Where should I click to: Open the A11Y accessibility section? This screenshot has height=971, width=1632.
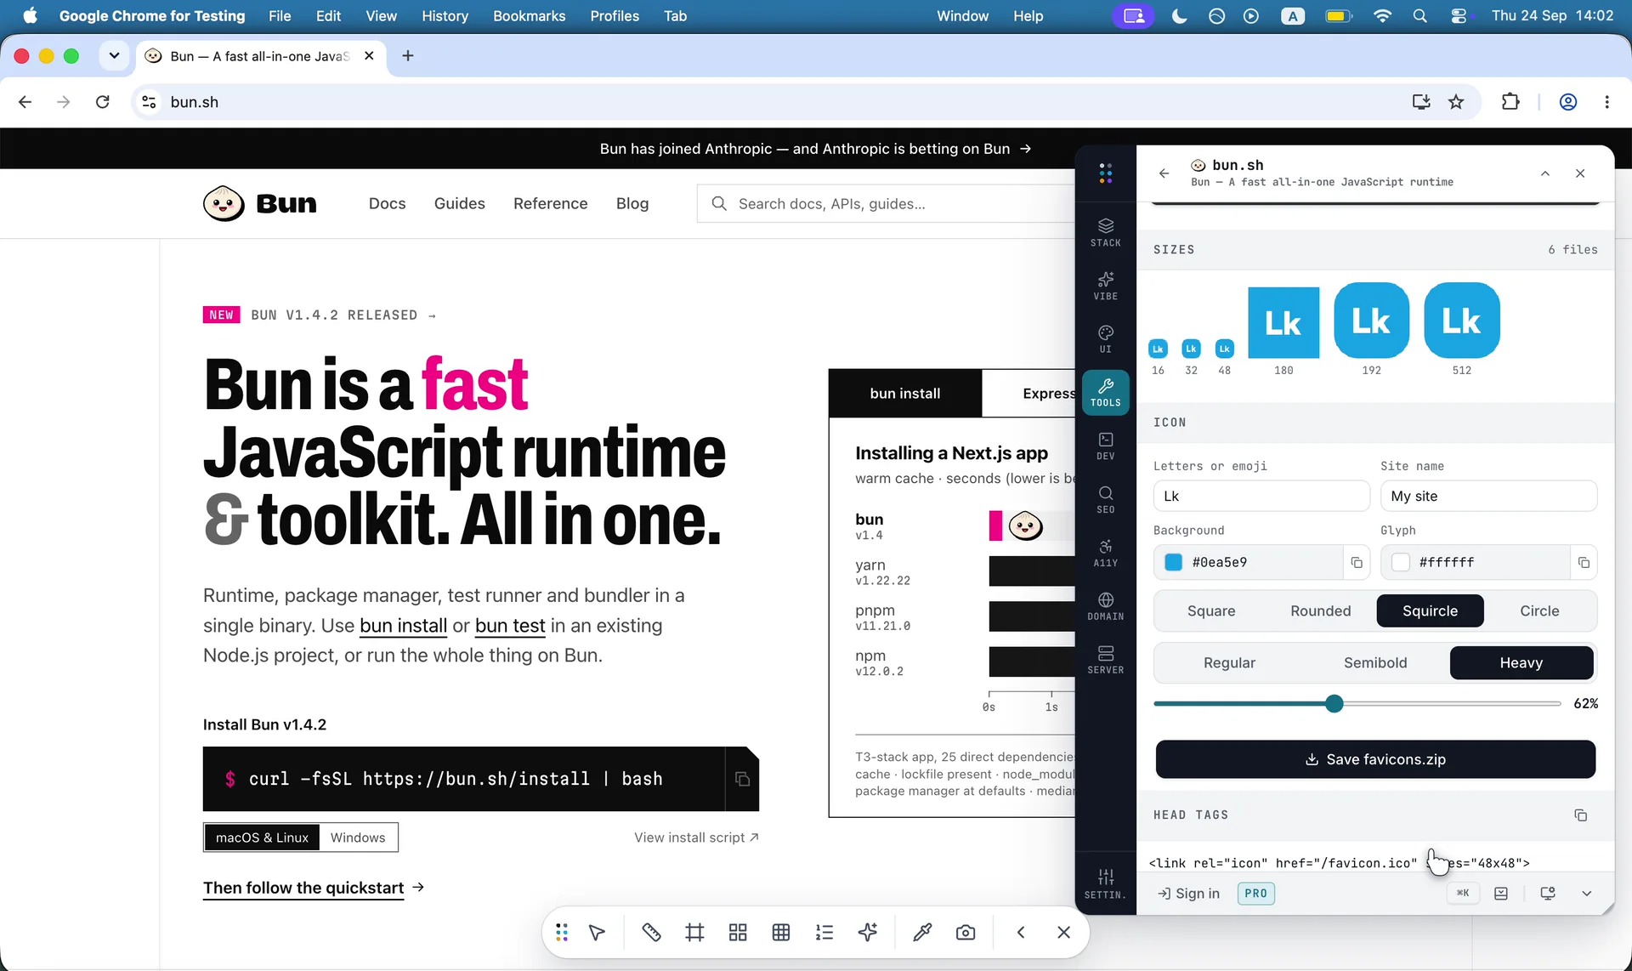click(x=1105, y=553)
